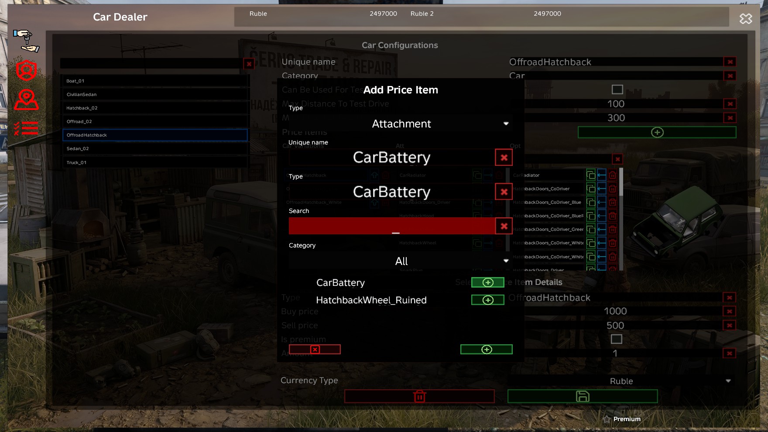The image size is (768, 432).
Task: Move CarRadiator left with the blue arrow
Action: 602,175
